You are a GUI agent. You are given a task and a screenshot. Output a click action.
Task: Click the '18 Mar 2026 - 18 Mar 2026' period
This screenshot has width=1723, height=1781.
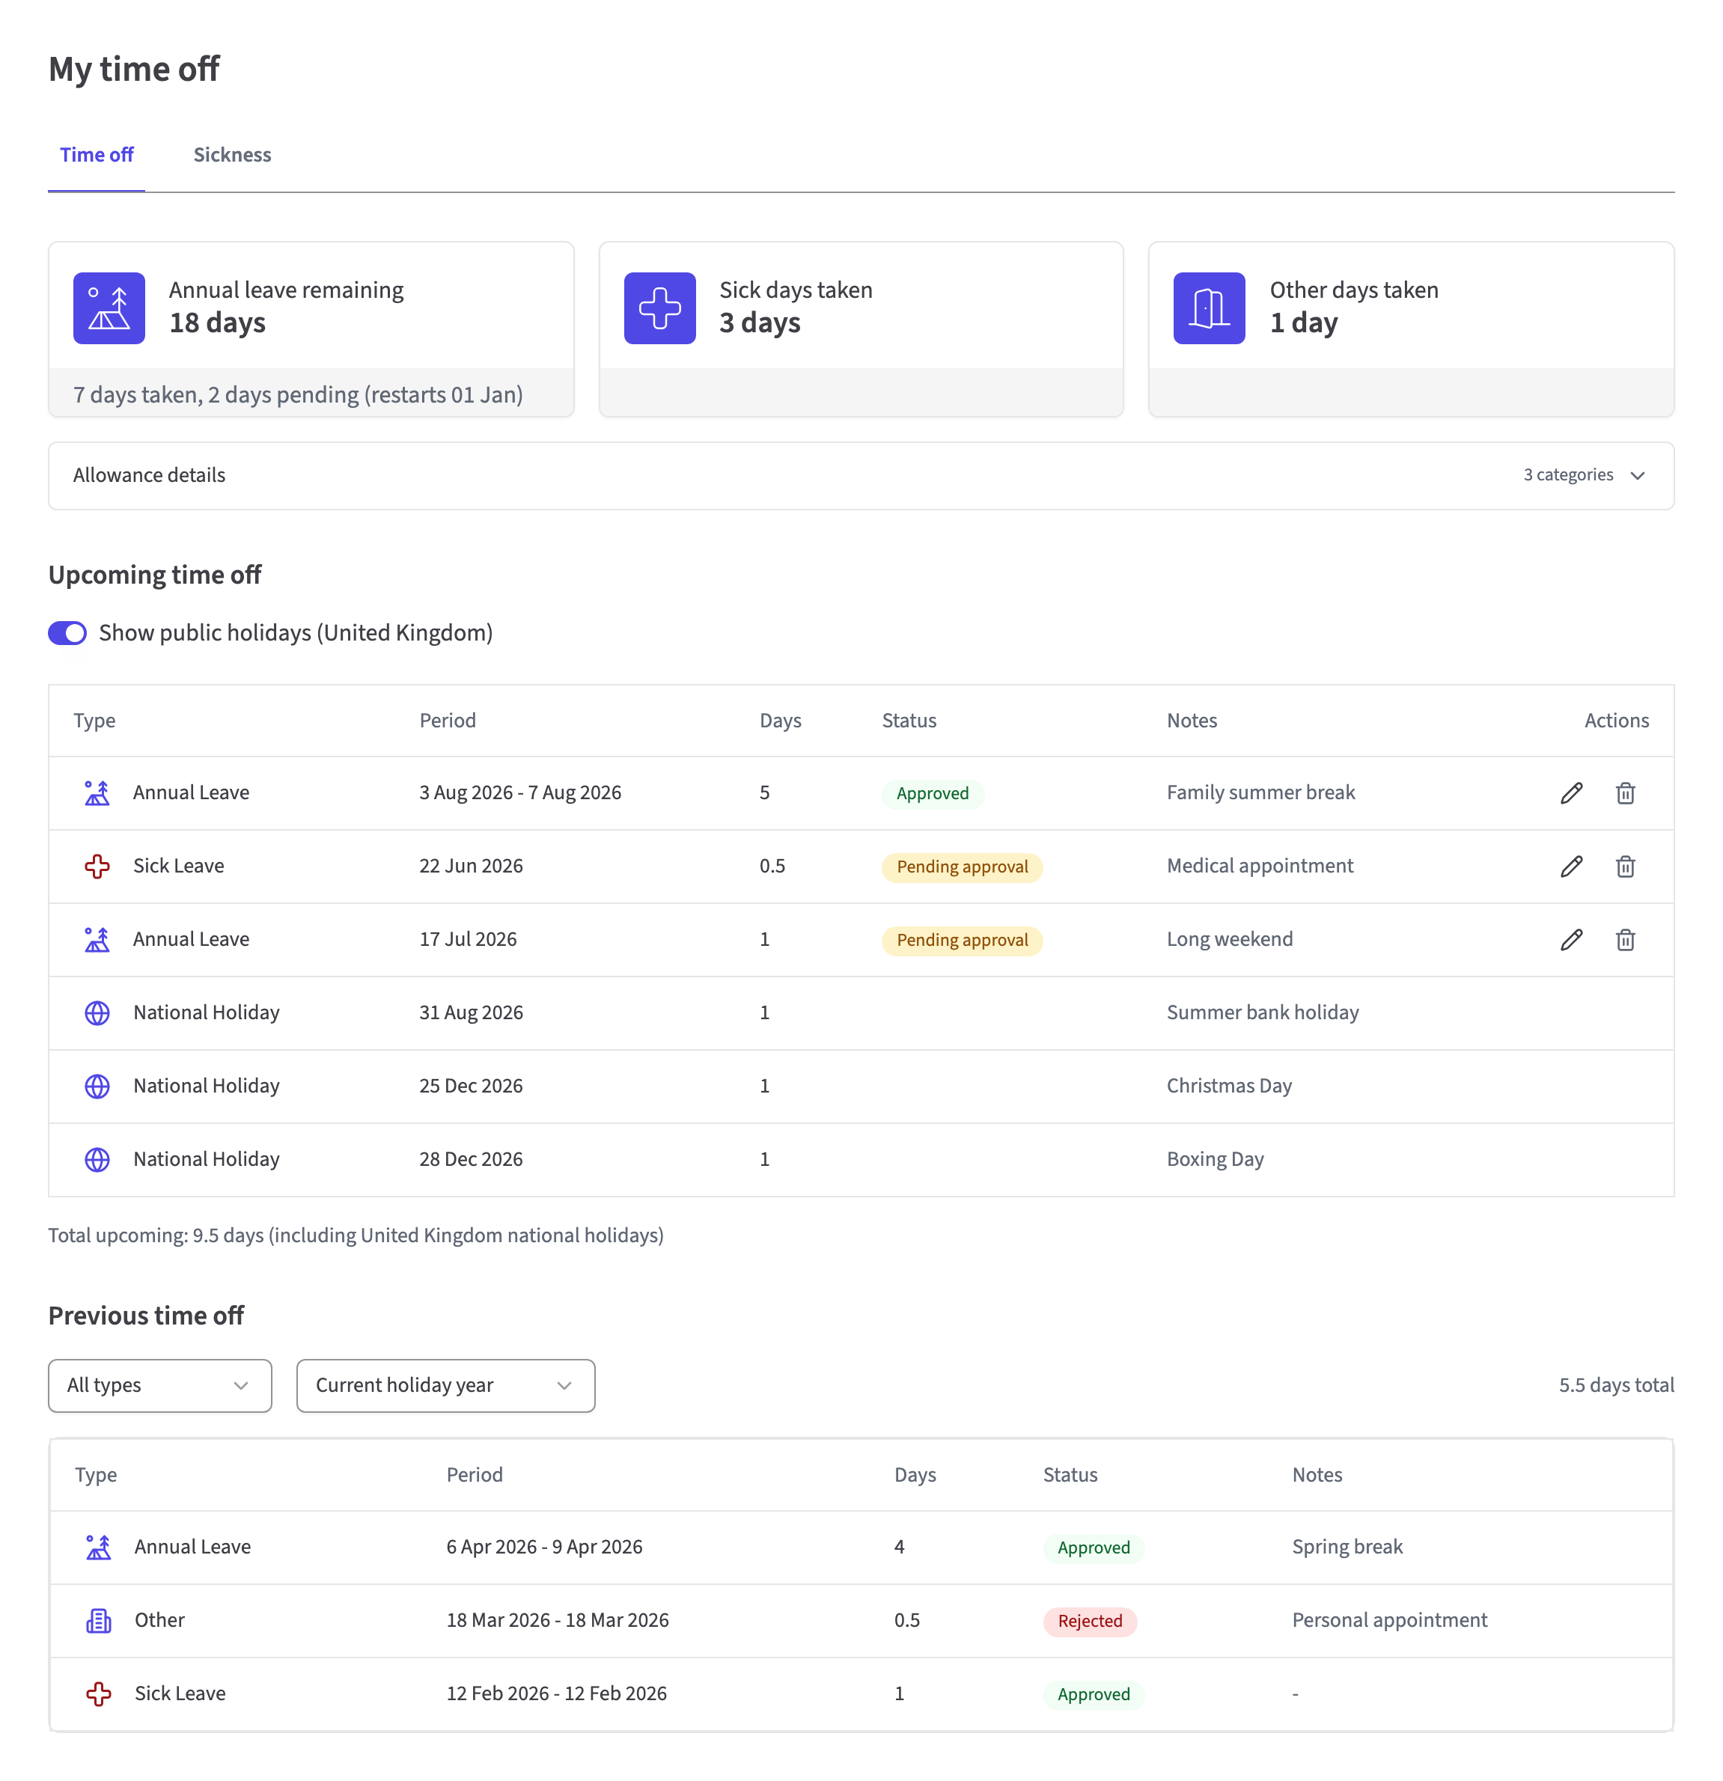(x=557, y=1621)
